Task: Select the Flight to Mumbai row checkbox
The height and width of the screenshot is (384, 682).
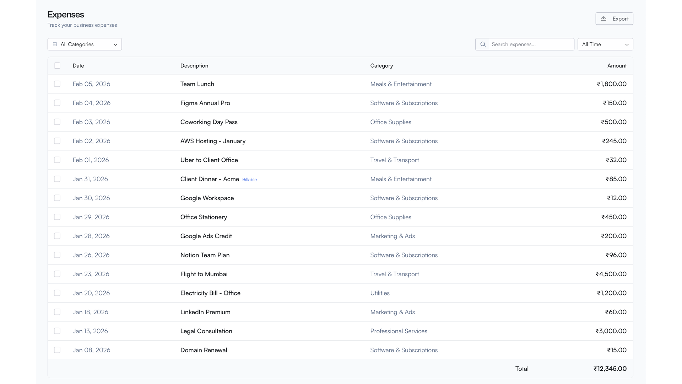Action: [57, 274]
